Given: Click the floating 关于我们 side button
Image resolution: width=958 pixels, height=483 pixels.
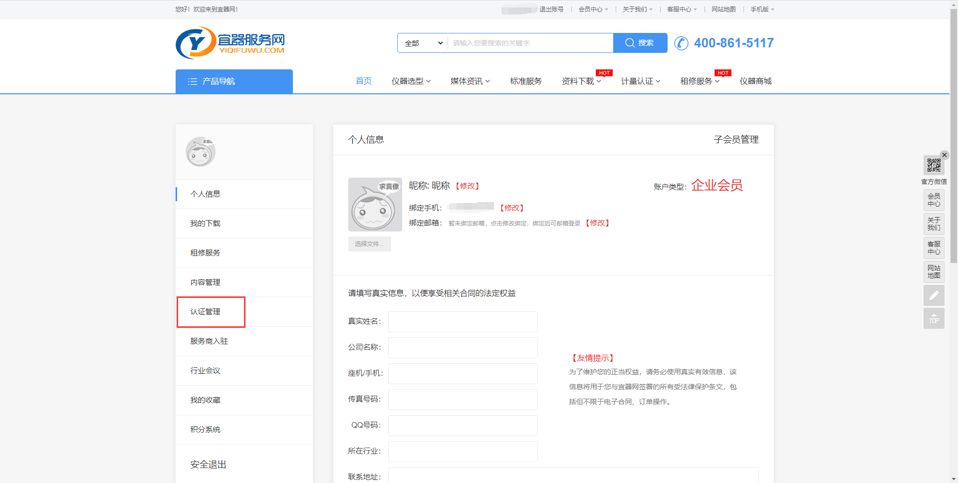Looking at the screenshot, I should (934, 224).
